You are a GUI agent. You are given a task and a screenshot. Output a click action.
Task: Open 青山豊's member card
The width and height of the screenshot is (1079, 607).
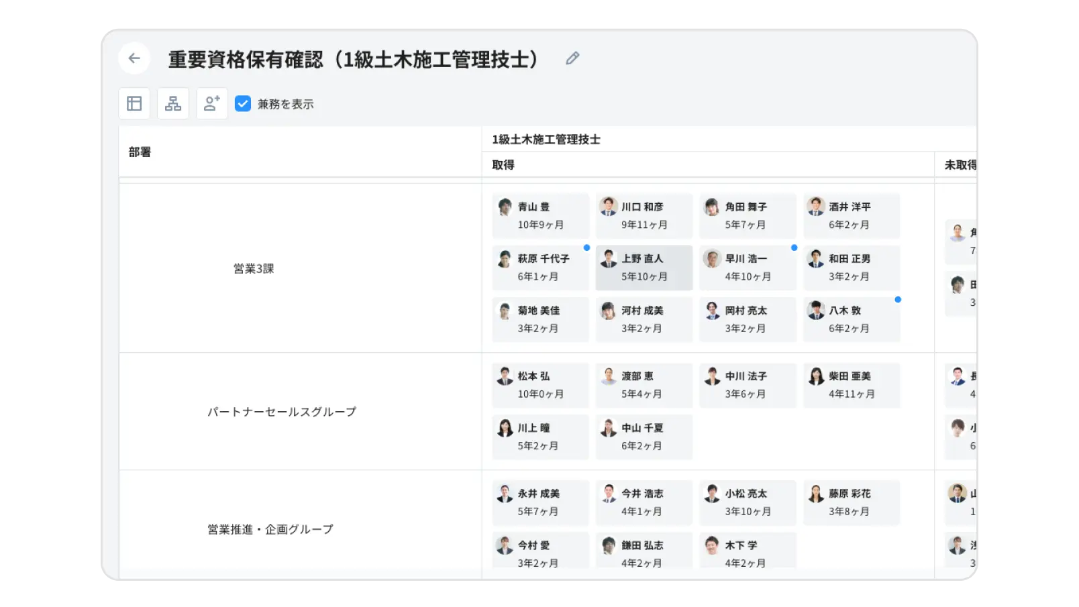pos(540,215)
